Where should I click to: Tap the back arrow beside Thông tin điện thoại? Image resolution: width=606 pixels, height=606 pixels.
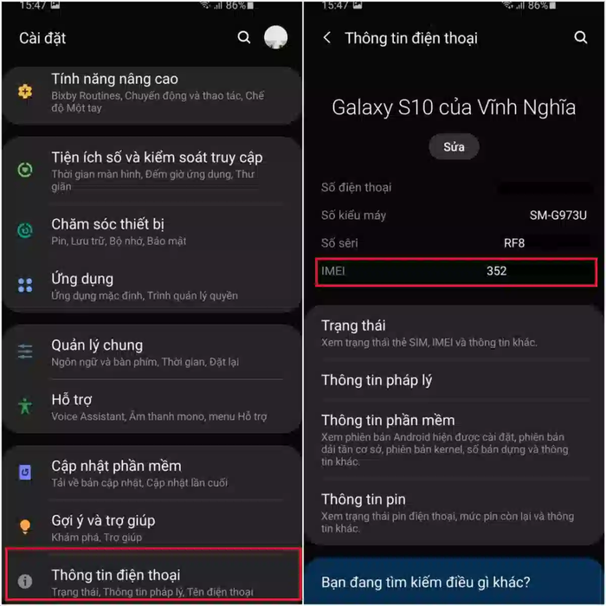coord(327,37)
